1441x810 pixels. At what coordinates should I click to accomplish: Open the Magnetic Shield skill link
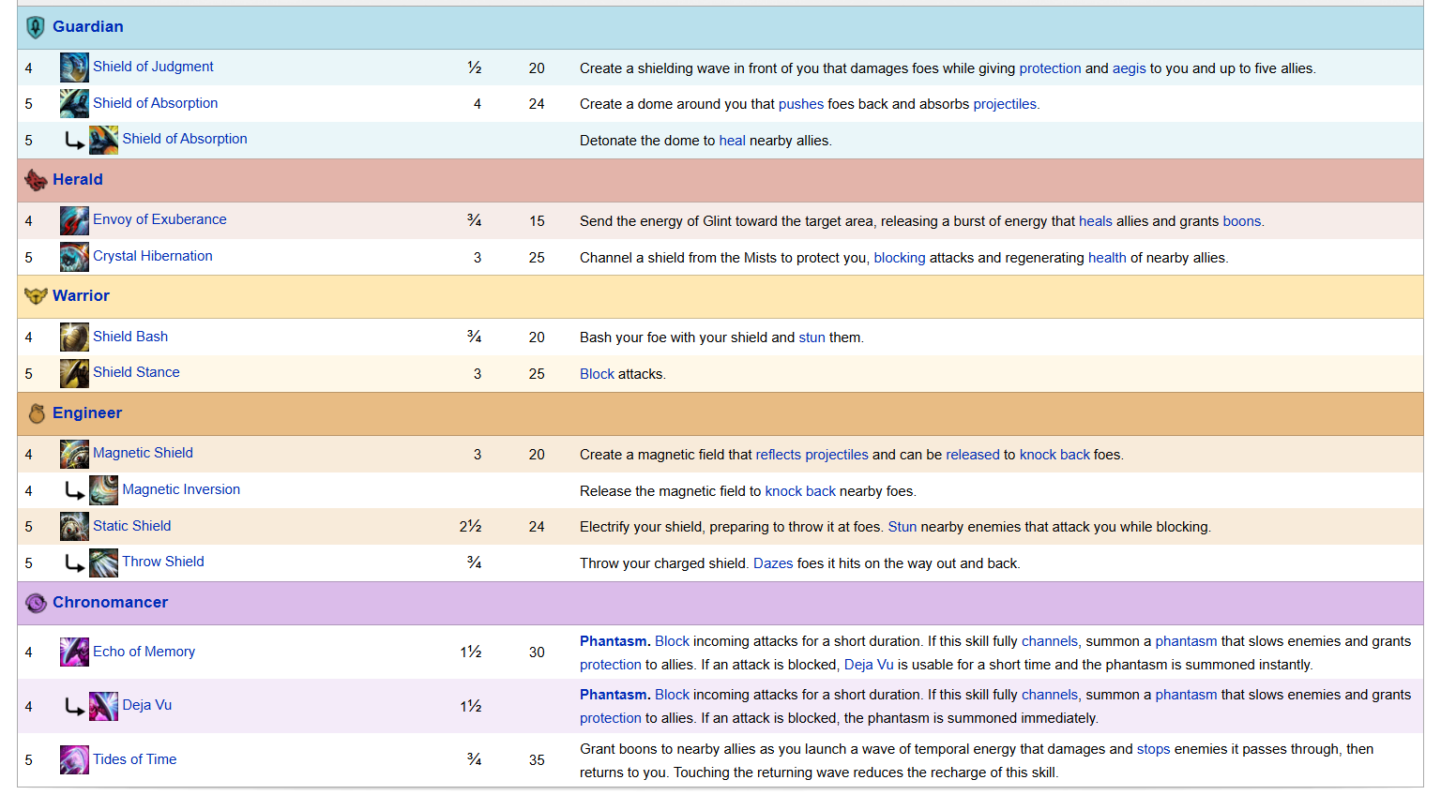coord(143,453)
